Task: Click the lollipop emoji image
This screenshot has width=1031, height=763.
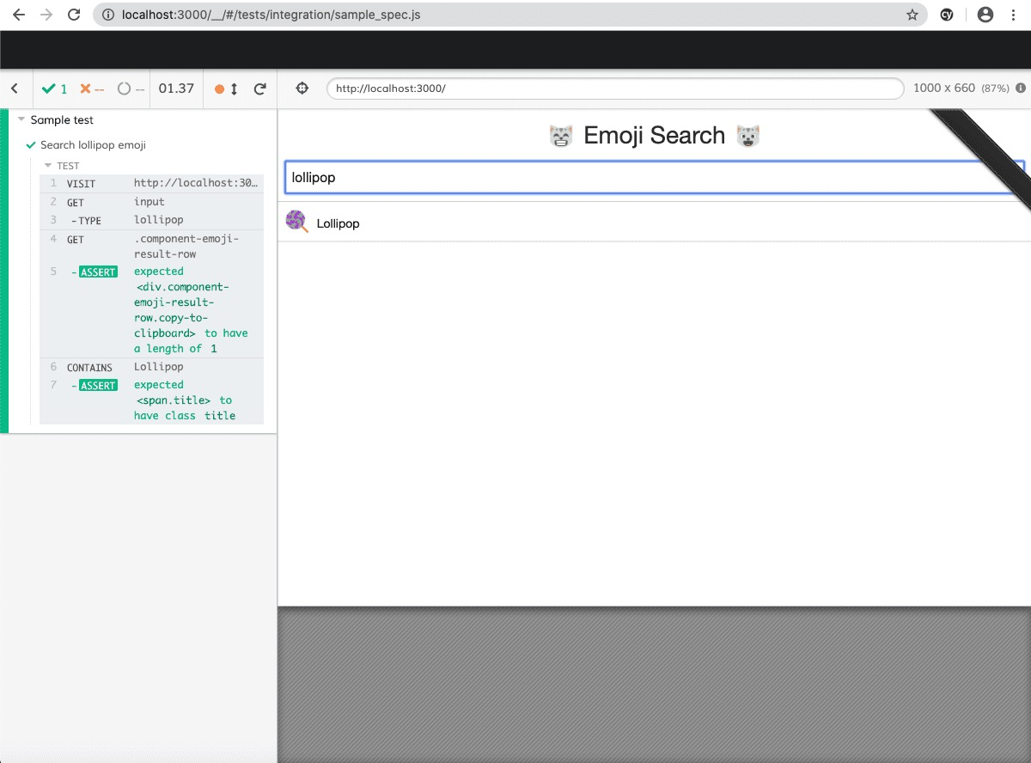Action: tap(297, 222)
